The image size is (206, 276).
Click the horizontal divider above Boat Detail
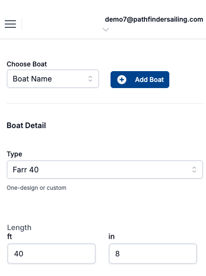105,103
